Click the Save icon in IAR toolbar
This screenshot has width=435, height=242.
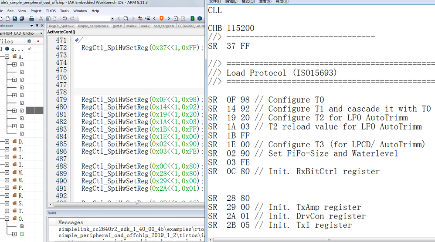(15, 19)
